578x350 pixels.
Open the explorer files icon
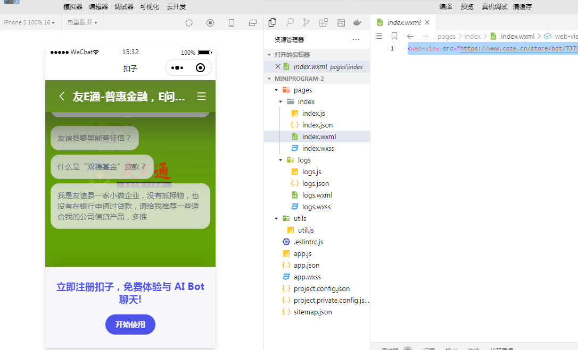[273, 22]
